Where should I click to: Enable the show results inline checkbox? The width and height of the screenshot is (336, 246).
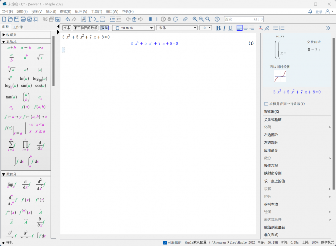click(x=267, y=104)
